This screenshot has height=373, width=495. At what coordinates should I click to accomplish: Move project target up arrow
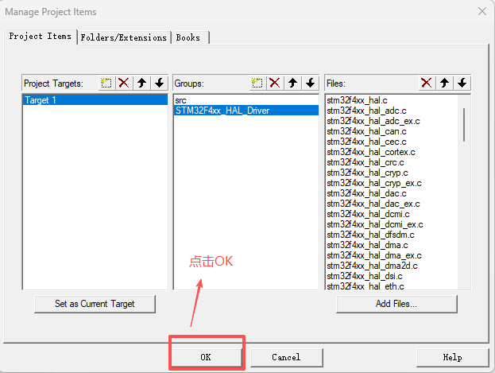tap(142, 83)
